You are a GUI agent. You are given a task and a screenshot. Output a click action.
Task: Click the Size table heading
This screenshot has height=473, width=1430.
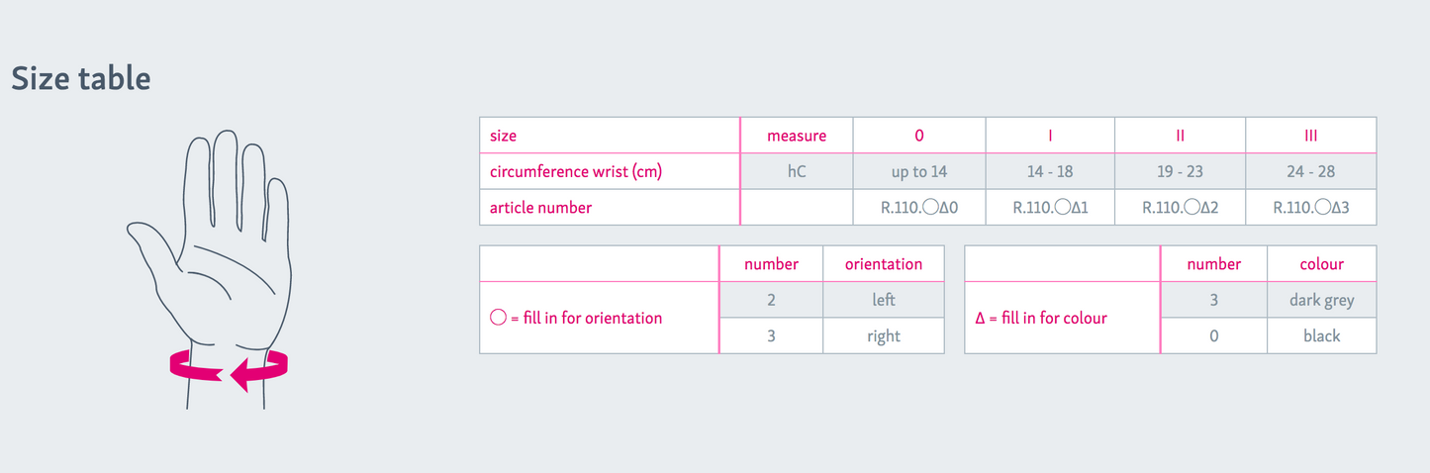point(81,79)
